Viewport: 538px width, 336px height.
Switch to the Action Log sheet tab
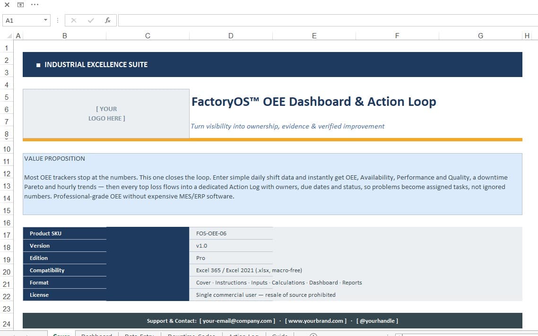tap(244, 334)
